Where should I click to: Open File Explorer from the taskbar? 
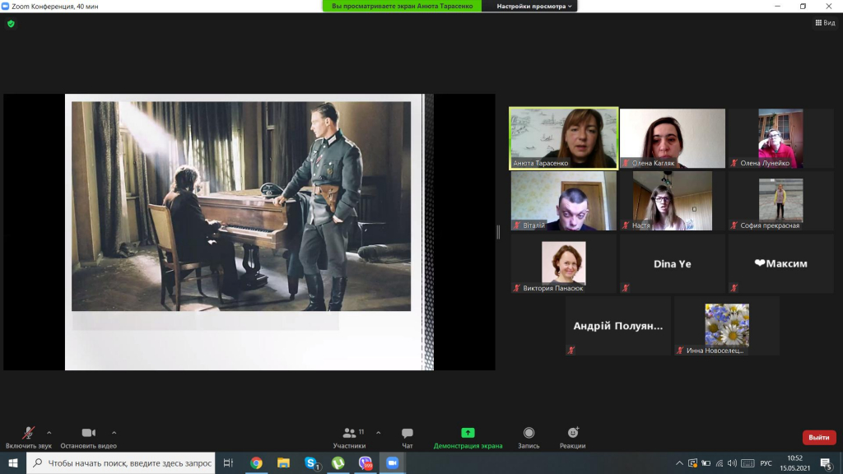(283, 462)
